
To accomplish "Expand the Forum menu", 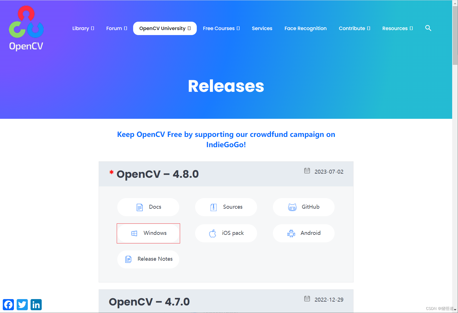I will (117, 28).
